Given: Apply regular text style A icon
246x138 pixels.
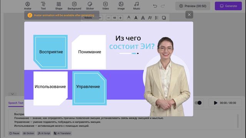Looking at the screenshot, I should (x=129, y=17).
